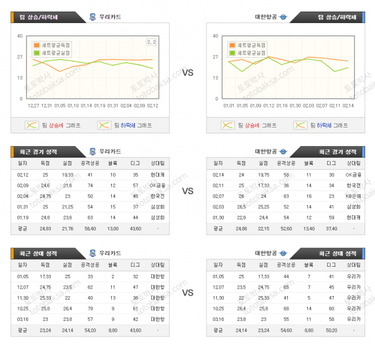
Task: Click the Korean Air logo above the trend chart
Action: click(283, 17)
